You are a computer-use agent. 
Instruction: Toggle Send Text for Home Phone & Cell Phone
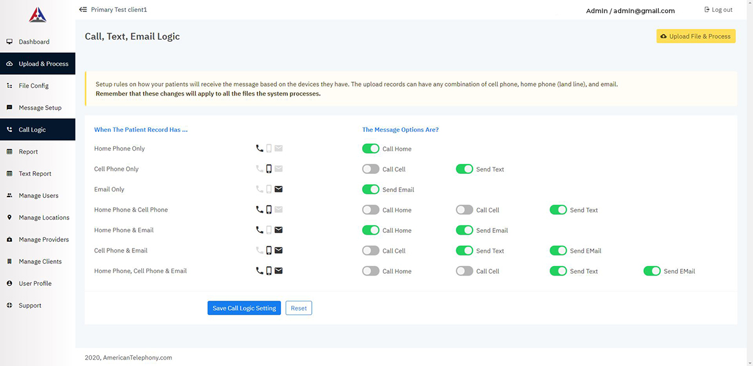pos(558,210)
